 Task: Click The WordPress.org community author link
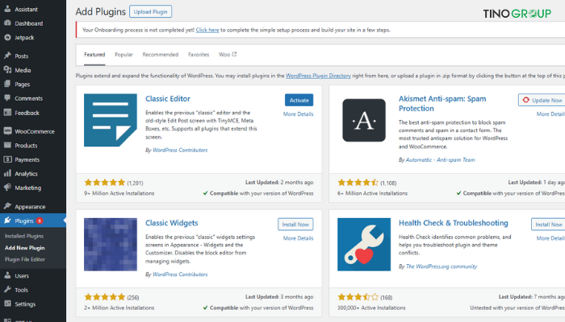[442, 266]
